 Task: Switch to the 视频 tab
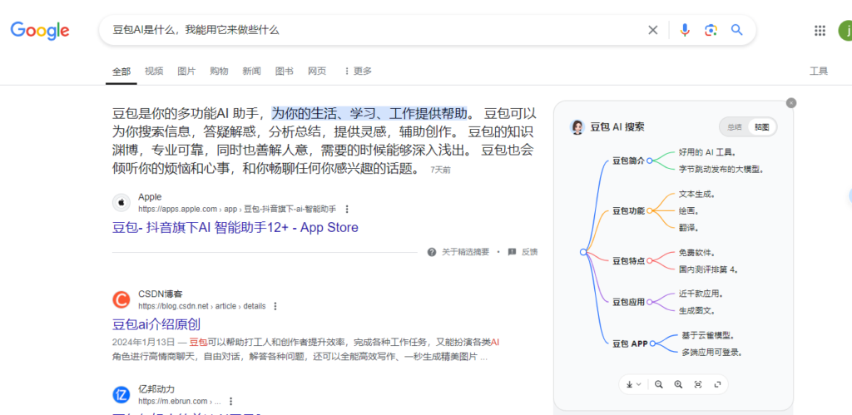pos(154,72)
